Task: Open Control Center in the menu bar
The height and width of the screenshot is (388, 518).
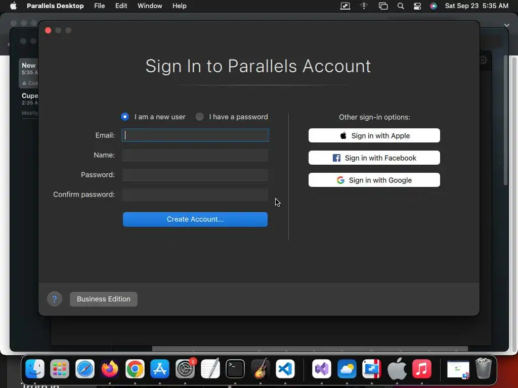Action: pyautogui.click(x=417, y=6)
